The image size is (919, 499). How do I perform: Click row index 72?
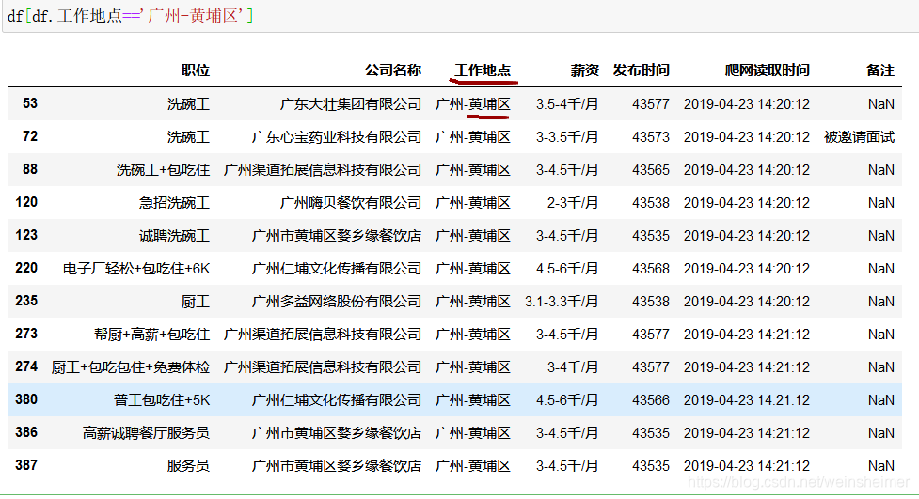point(30,136)
